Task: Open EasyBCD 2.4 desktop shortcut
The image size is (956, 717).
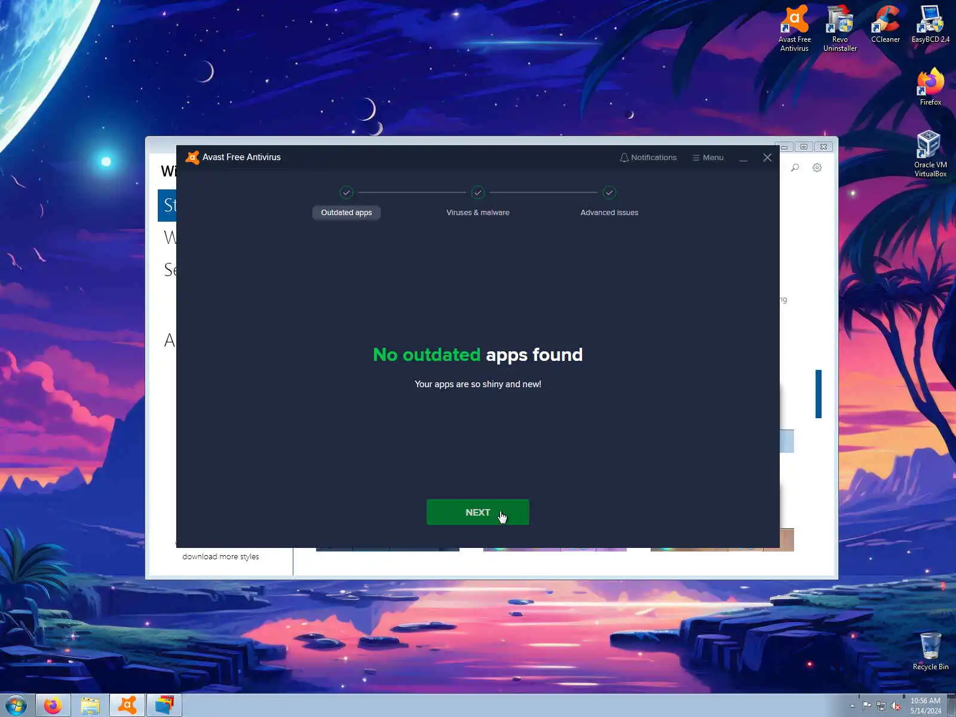Action: tap(930, 25)
